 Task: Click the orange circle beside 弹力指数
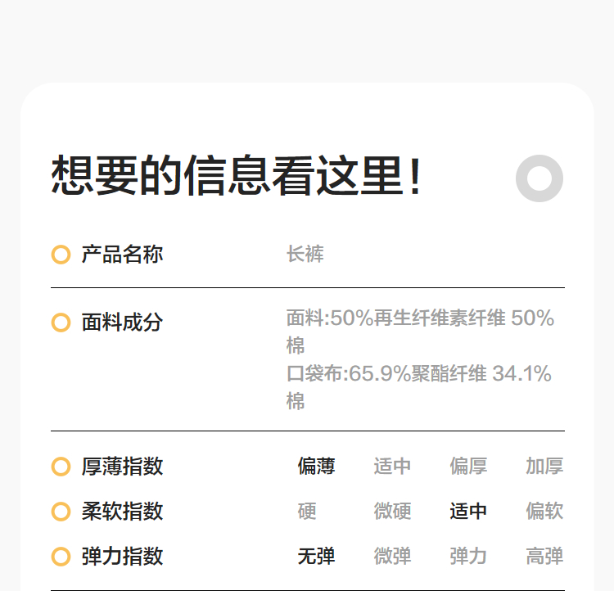coord(61,557)
